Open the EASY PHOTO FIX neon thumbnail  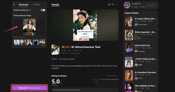(x=129, y=48)
